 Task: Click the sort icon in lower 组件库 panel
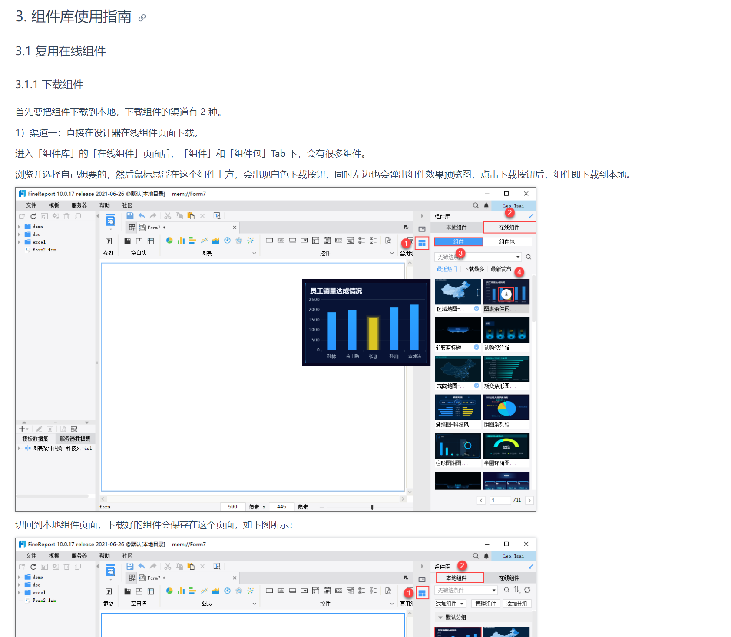click(516, 590)
